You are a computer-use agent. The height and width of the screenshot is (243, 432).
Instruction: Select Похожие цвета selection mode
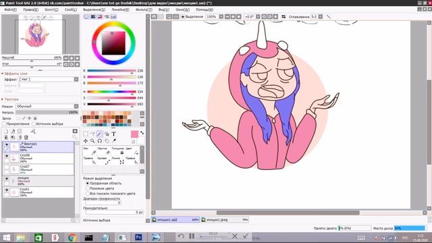pos(87,188)
